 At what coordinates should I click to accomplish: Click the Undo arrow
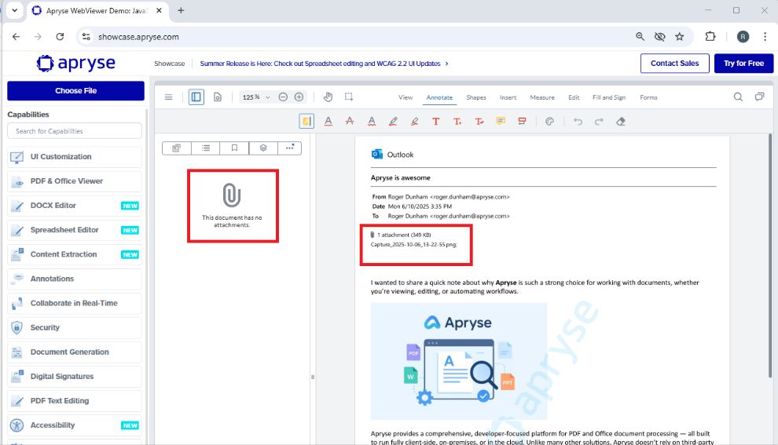pyautogui.click(x=578, y=122)
